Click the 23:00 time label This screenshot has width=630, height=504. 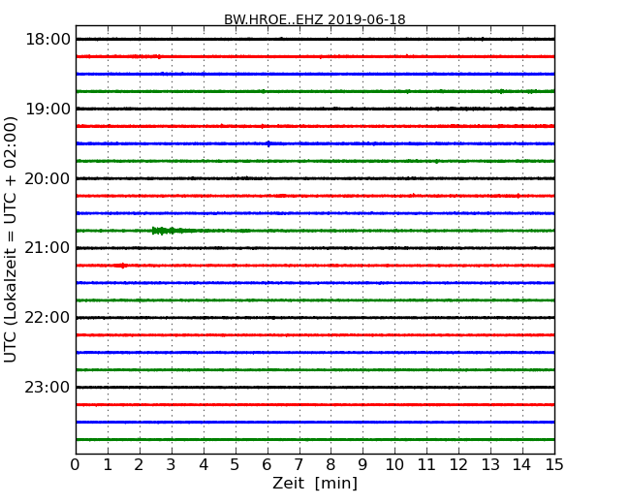[47, 387]
